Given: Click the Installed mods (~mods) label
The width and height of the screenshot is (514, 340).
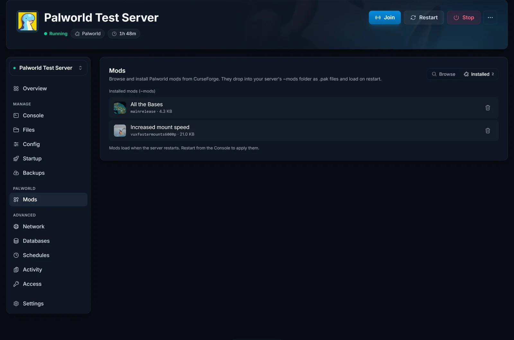Looking at the screenshot, I should click(132, 91).
